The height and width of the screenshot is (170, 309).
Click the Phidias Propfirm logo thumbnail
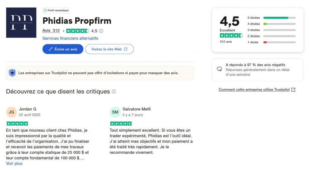pos(21,23)
